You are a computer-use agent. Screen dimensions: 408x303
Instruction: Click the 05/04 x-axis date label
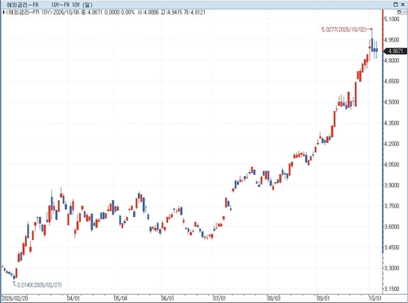click(x=121, y=298)
